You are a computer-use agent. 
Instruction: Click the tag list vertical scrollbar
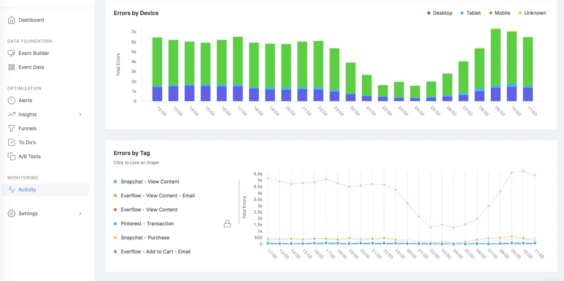tap(239, 202)
